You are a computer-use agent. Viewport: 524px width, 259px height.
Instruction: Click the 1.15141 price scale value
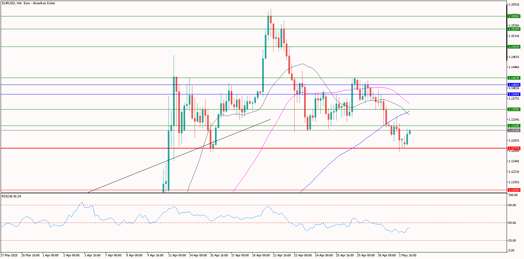point(514,36)
